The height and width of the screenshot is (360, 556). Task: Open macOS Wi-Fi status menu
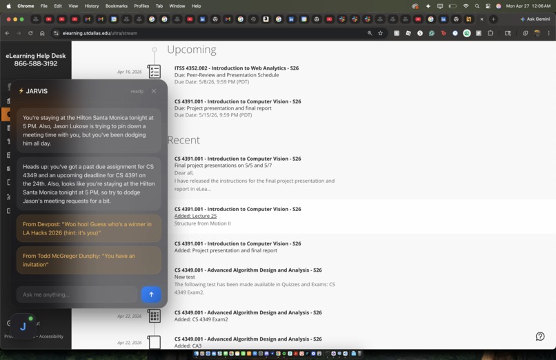coord(466,6)
